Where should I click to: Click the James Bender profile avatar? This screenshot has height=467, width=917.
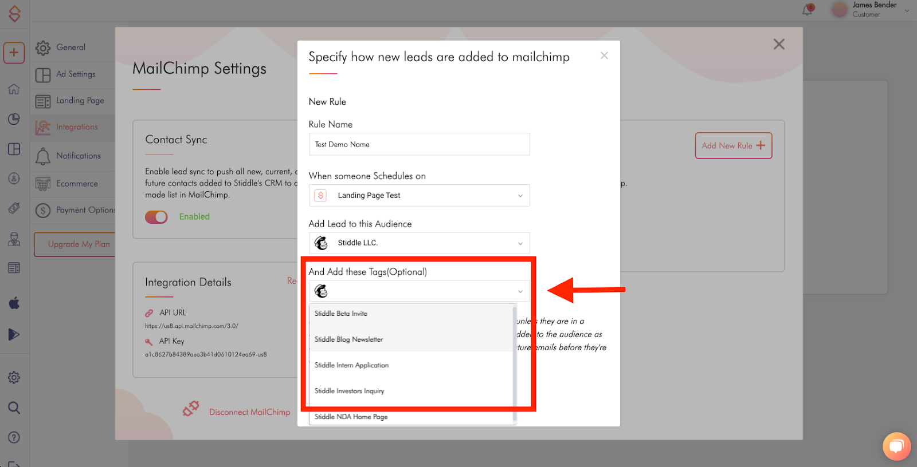coord(840,10)
